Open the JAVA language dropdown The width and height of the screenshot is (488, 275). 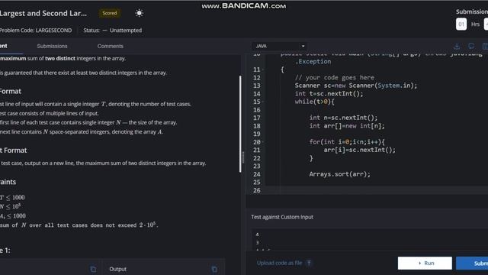(x=280, y=46)
